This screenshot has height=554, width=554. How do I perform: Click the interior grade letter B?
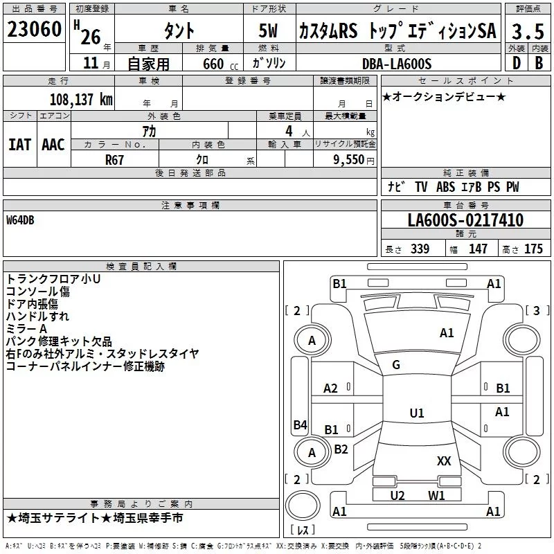click(539, 63)
